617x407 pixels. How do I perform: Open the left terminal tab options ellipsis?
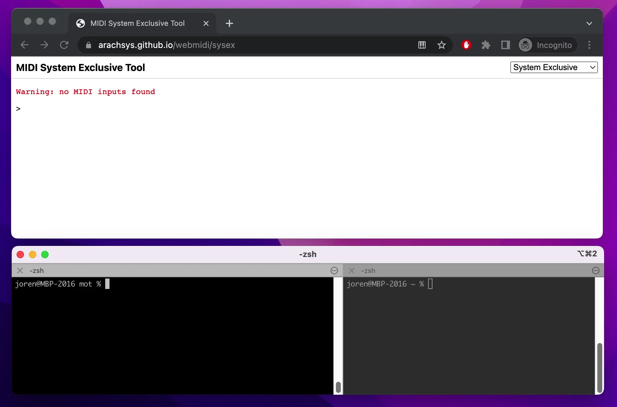[334, 271]
